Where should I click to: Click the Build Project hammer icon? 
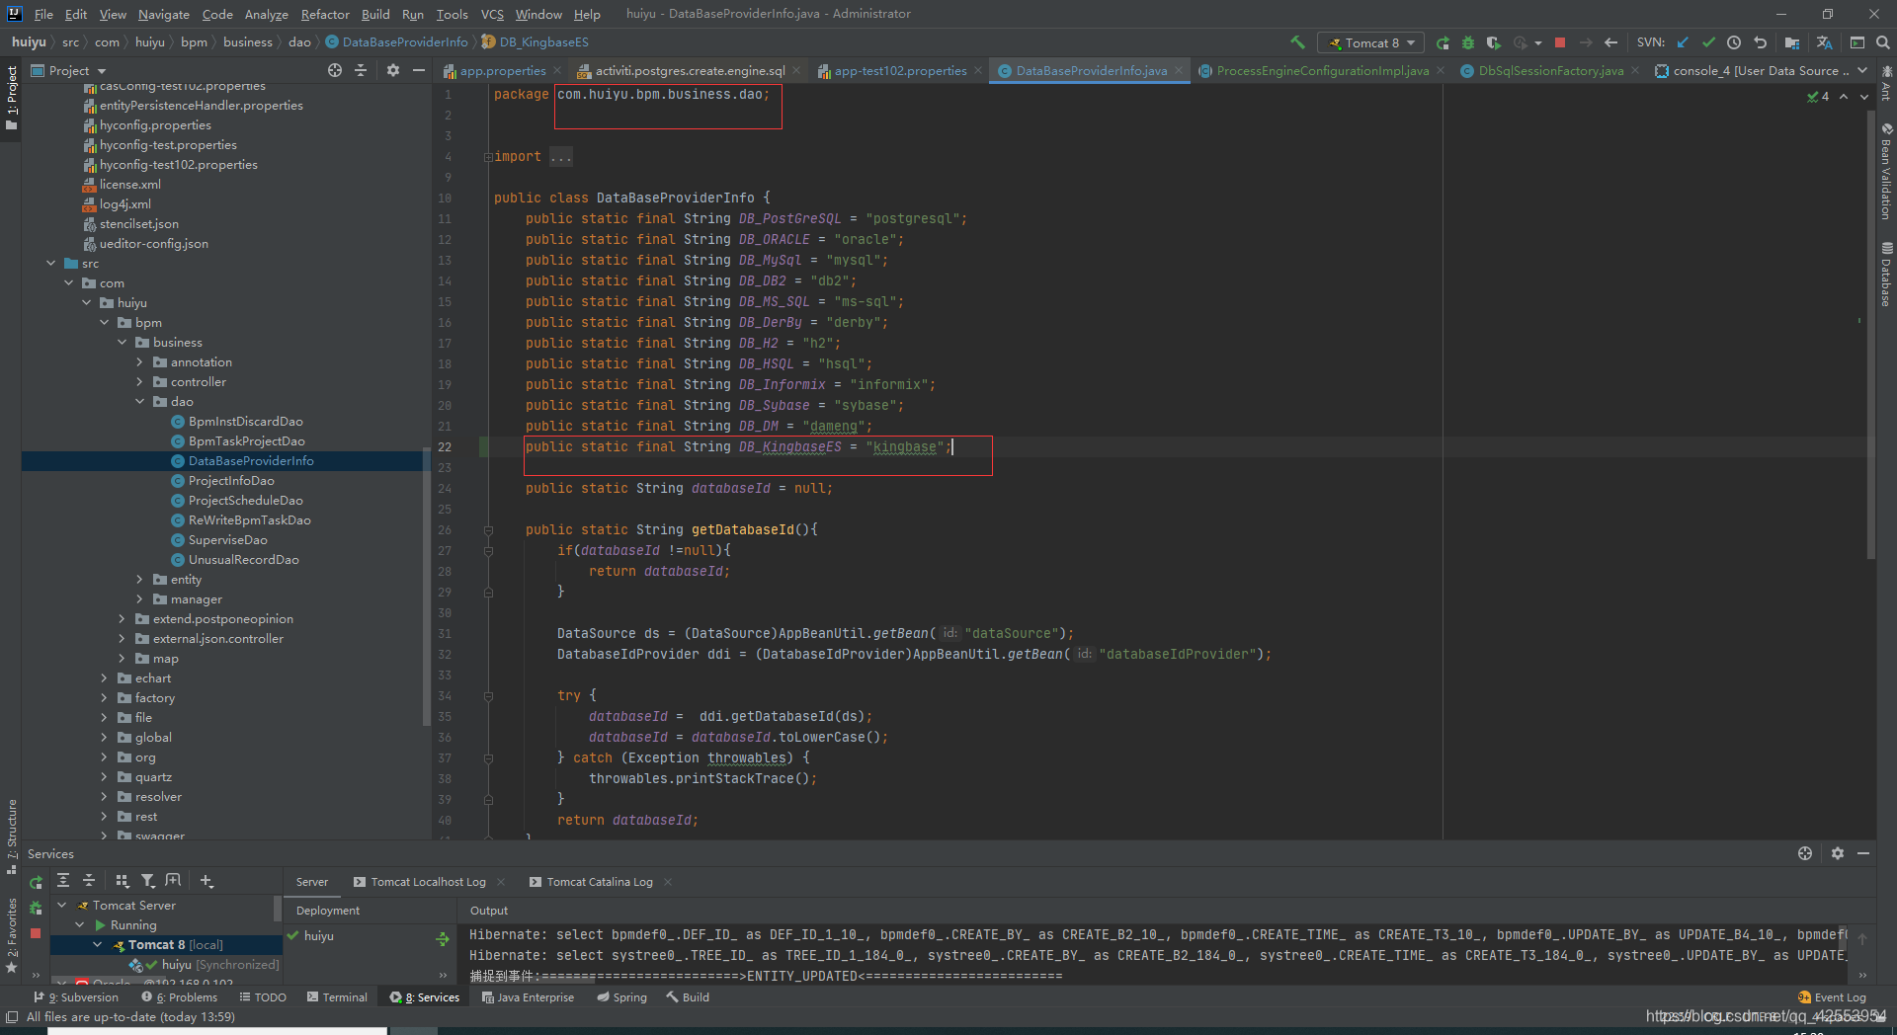(1297, 42)
